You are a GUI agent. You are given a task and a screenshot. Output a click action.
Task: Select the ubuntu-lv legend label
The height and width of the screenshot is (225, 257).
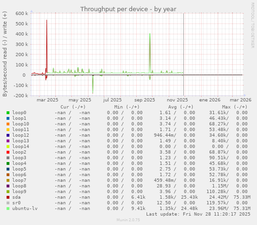coord(25,209)
